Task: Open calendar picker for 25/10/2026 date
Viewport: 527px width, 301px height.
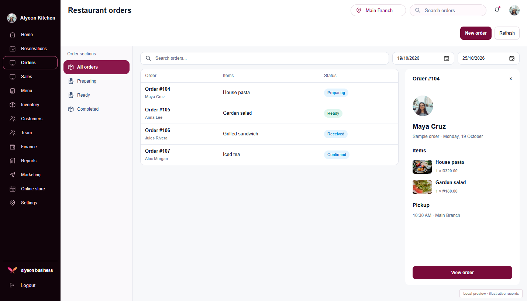Action: click(x=512, y=58)
